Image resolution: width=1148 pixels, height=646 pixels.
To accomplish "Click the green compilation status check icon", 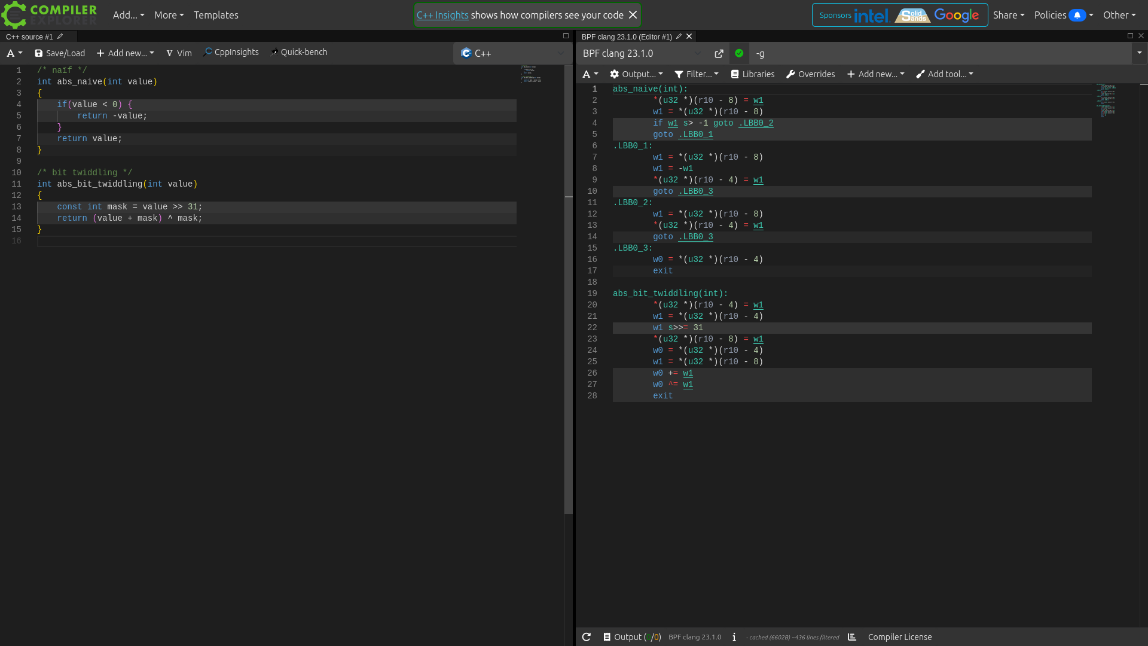I will [x=739, y=53].
